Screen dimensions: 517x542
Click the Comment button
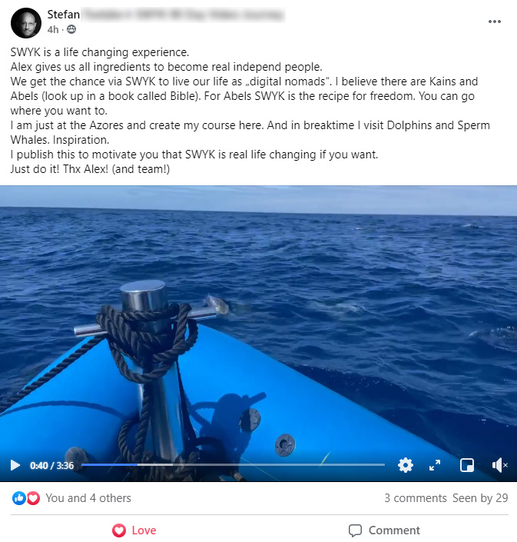click(384, 530)
